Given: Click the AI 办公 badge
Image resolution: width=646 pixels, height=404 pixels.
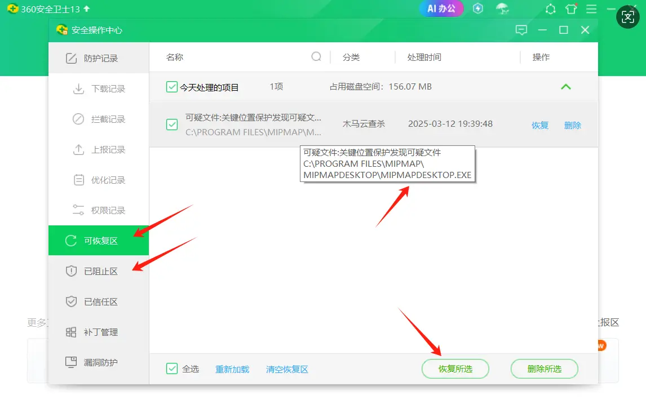Looking at the screenshot, I should point(441,8).
